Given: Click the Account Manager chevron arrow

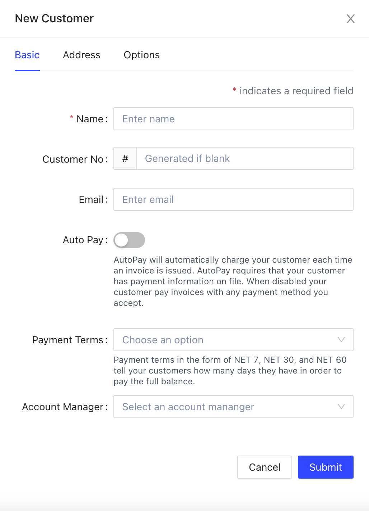Looking at the screenshot, I should [341, 407].
